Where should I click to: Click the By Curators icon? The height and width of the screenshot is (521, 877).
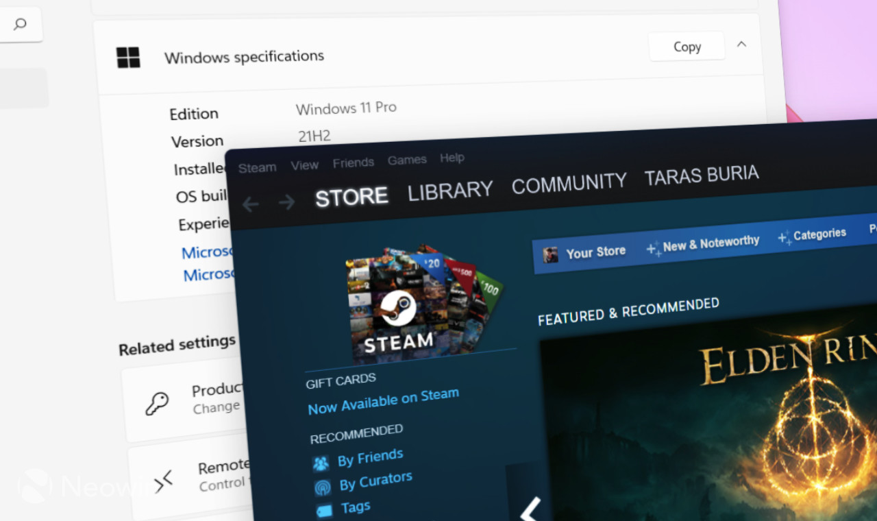click(323, 487)
